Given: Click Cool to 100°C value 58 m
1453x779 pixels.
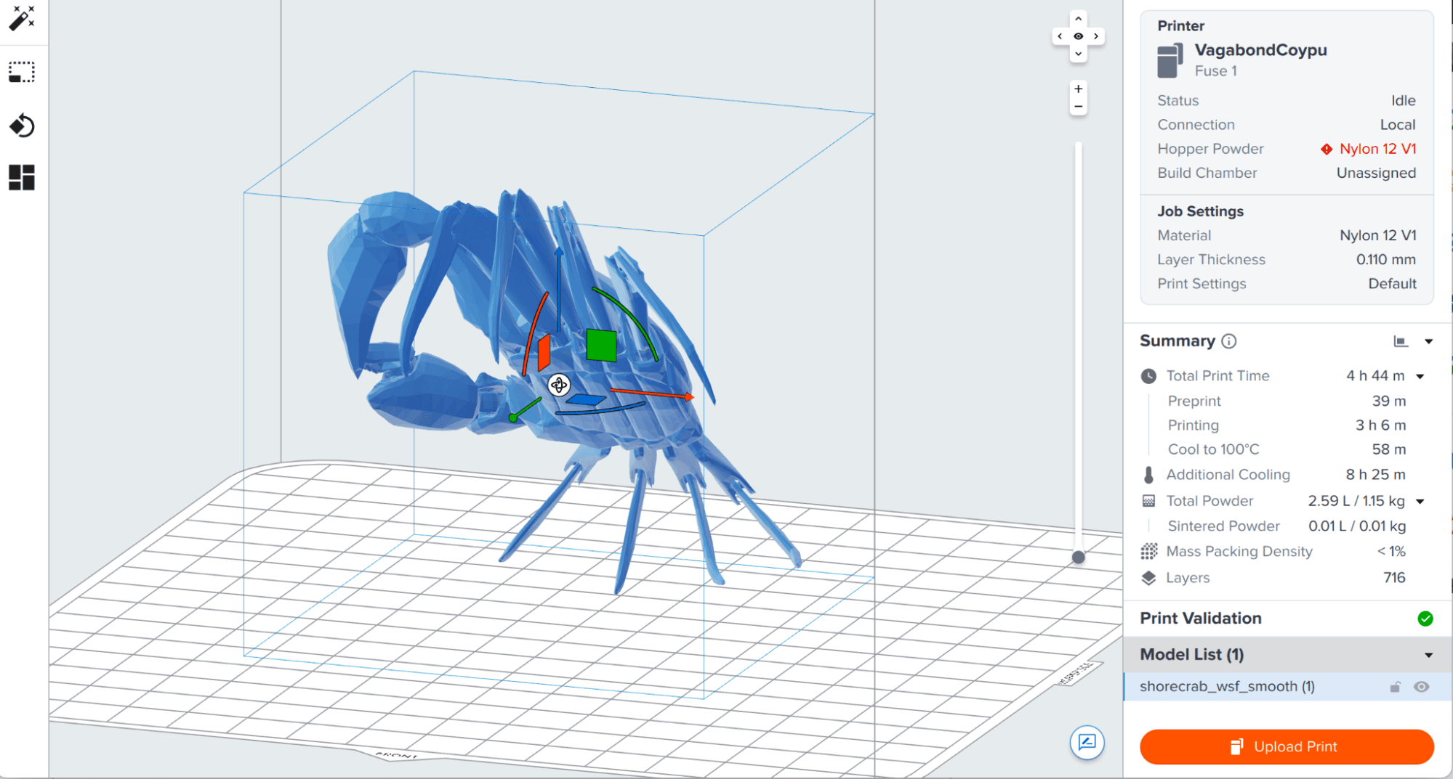Looking at the screenshot, I should [1388, 449].
